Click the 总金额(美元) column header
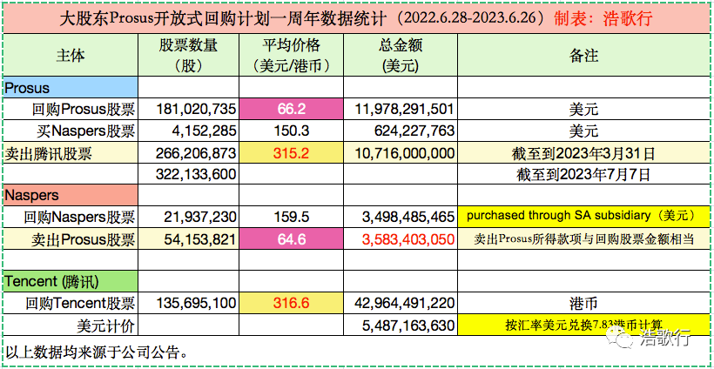Screen dimensions: 714x369 401,56
